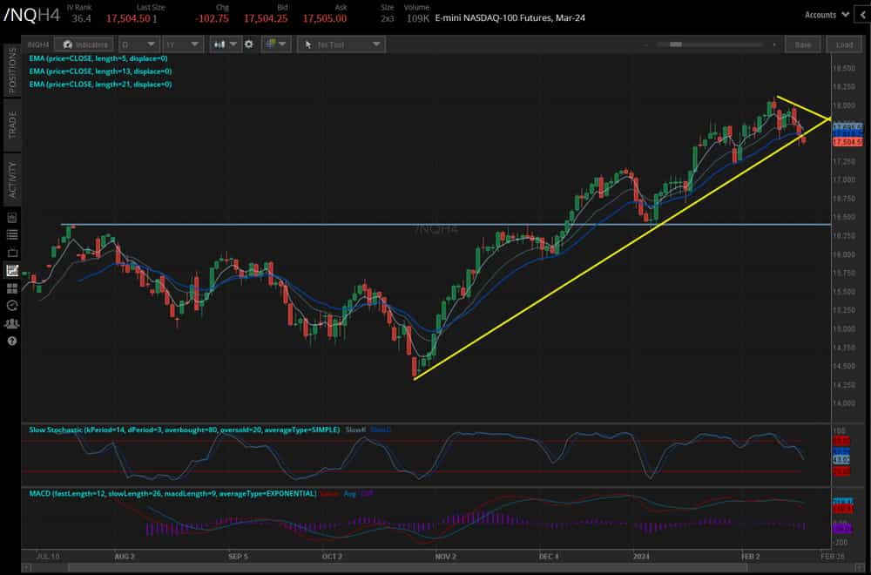871x575 pixels.
Task: Open the TV media sidebar icon
Action: (11, 253)
